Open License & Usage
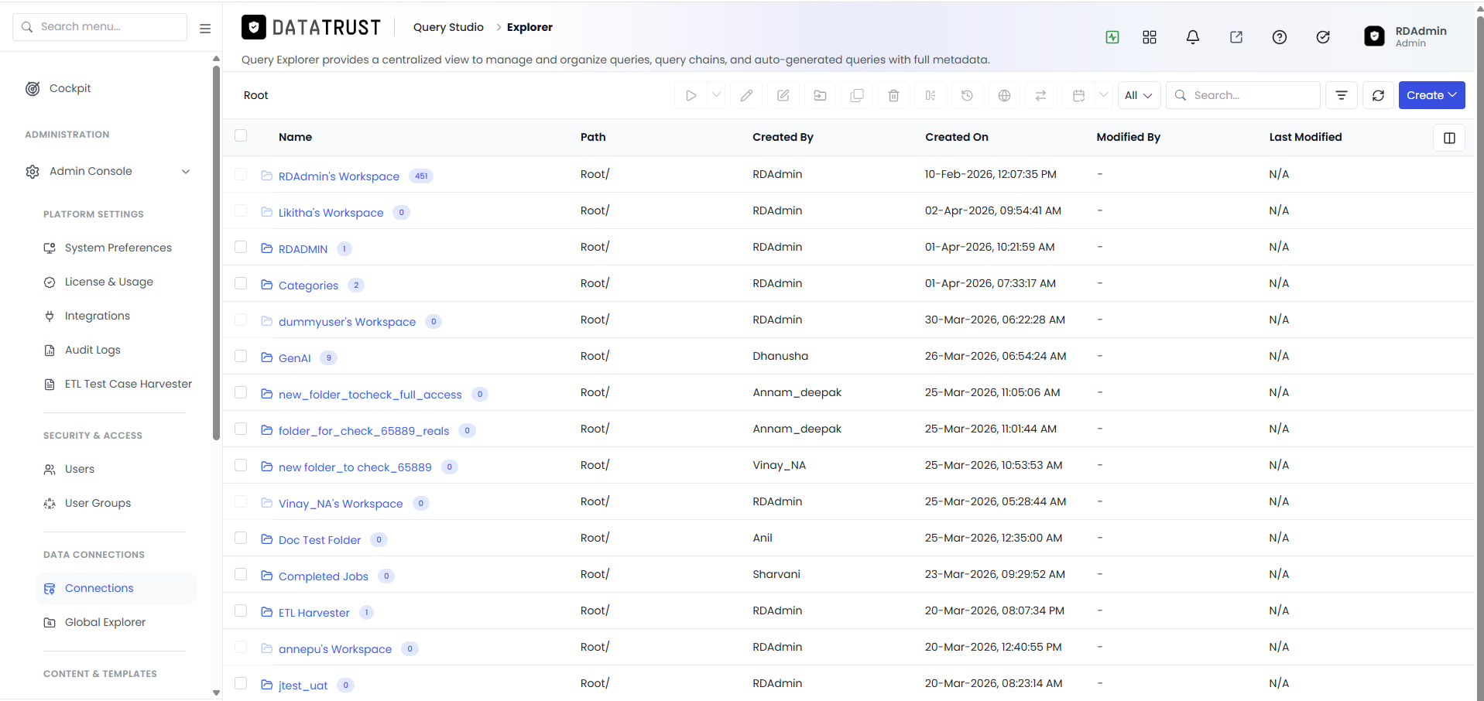The width and height of the screenshot is (1484, 701). (x=108, y=282)
